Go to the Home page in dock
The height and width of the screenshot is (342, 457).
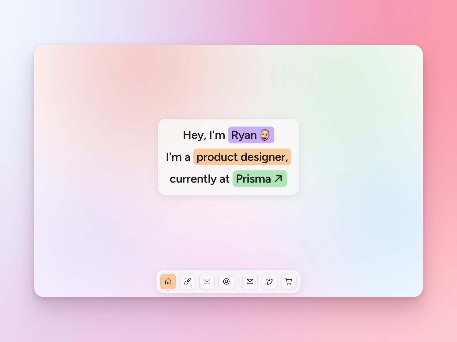click(x=168, y=282)
